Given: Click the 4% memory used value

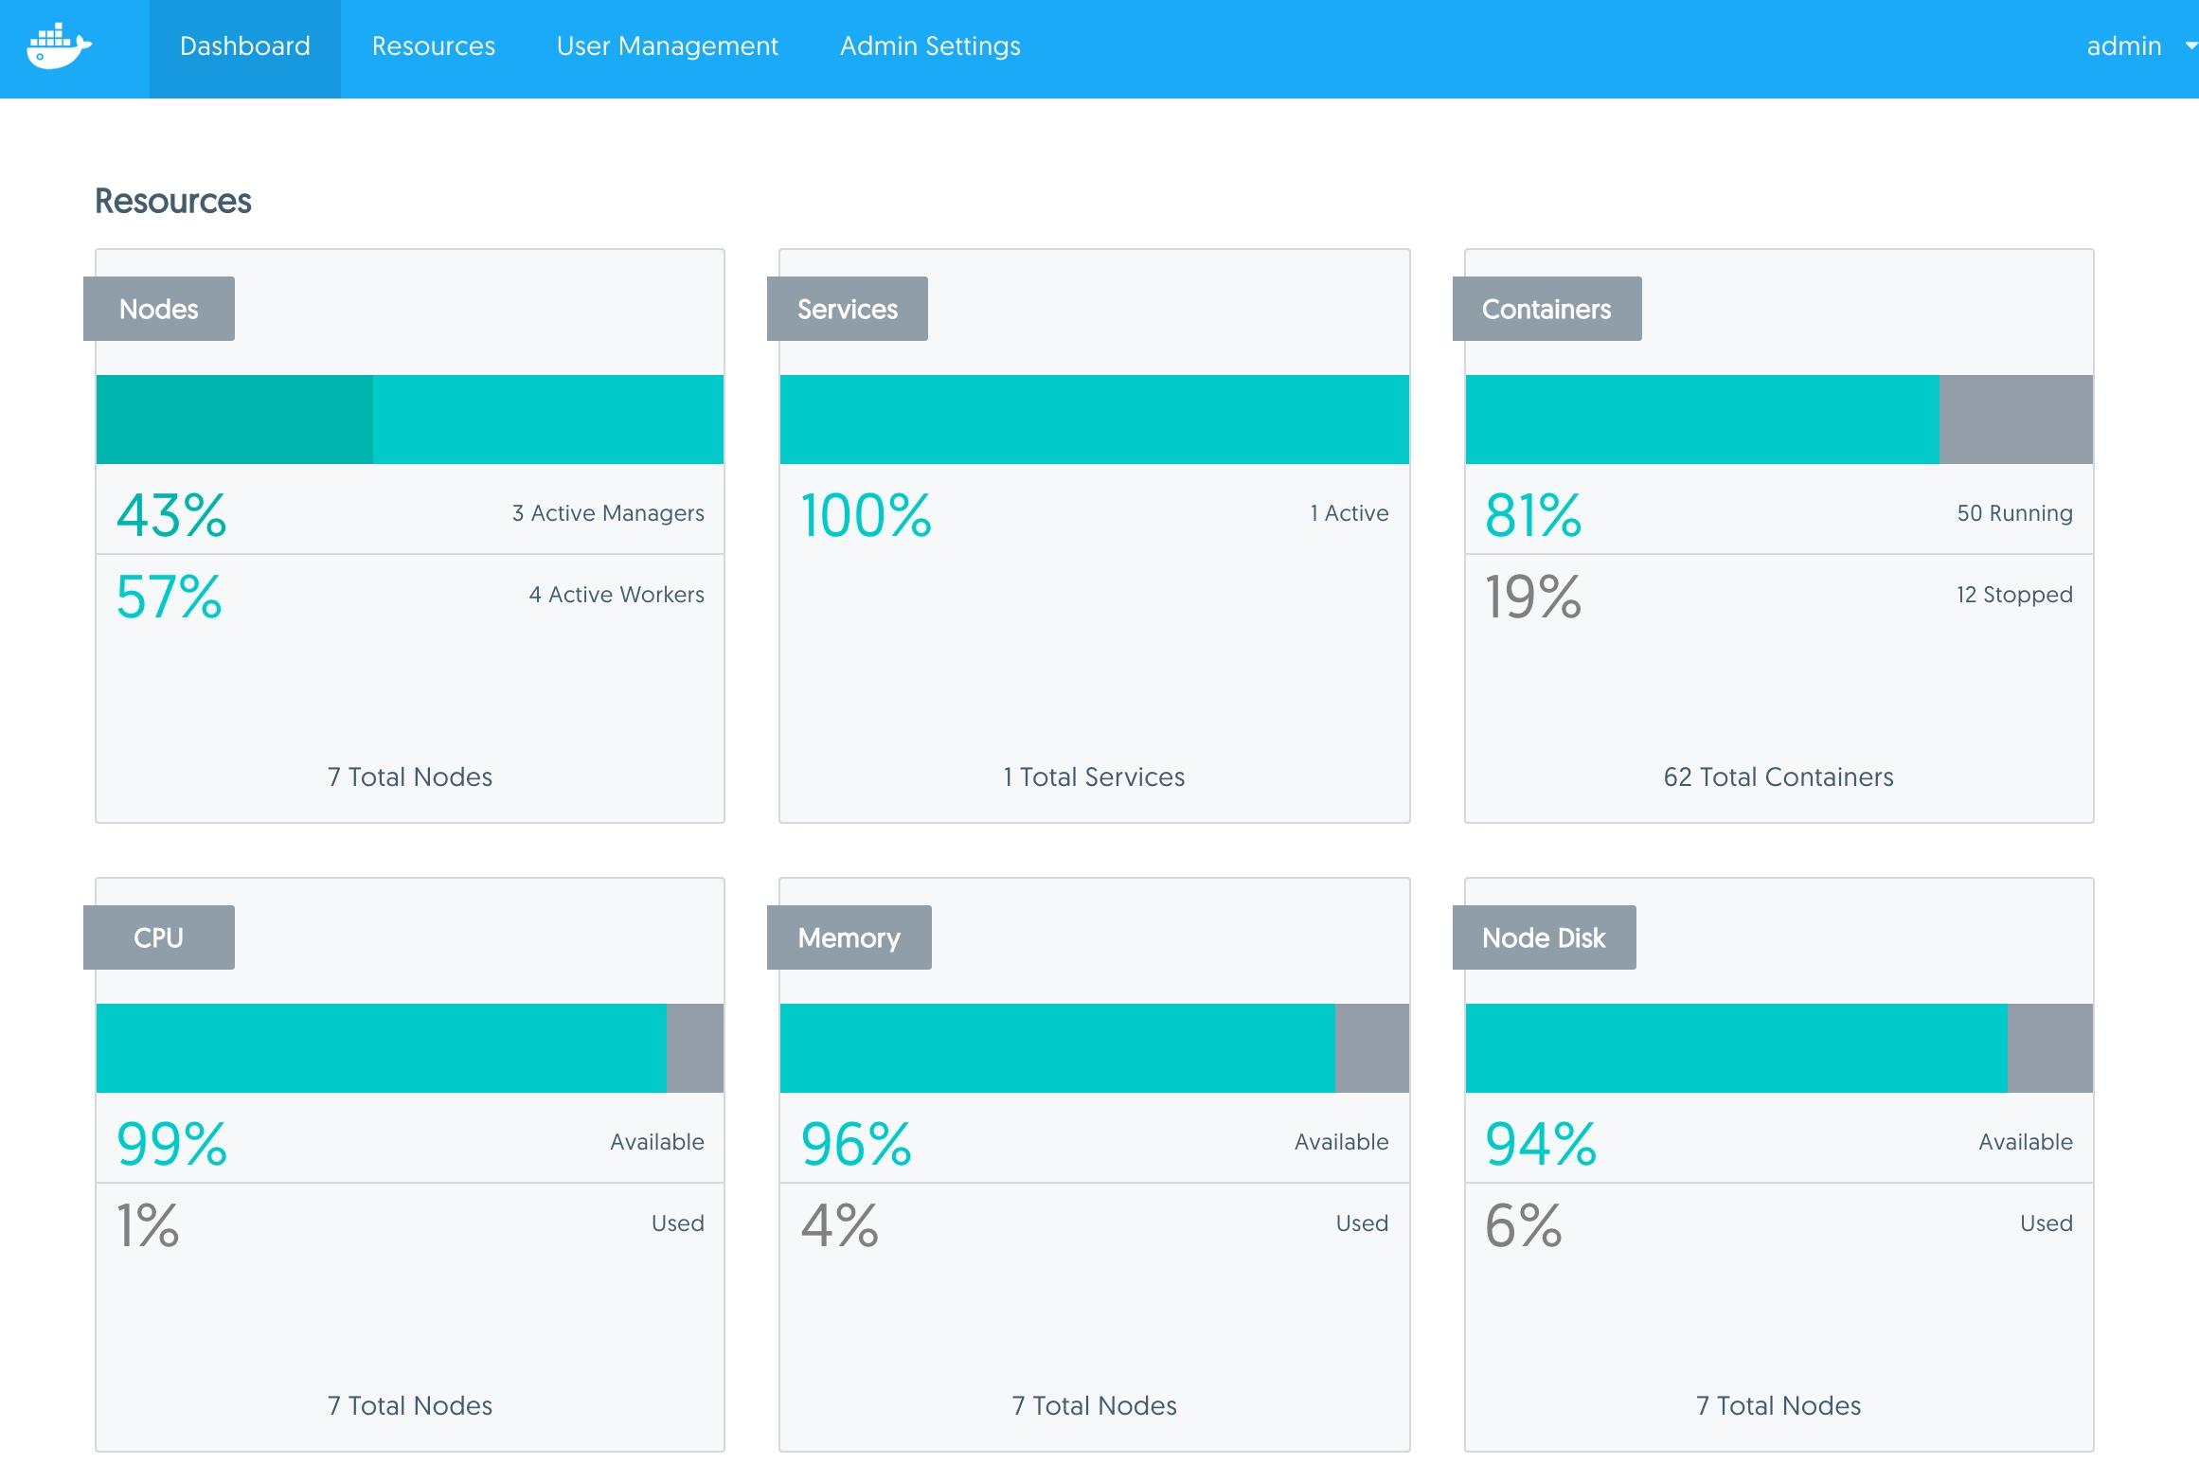Looking at the screenshot, I should 840,1226.
